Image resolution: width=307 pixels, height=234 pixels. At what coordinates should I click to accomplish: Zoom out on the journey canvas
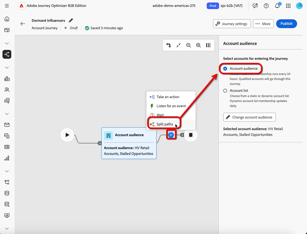(x=188, y=45)
